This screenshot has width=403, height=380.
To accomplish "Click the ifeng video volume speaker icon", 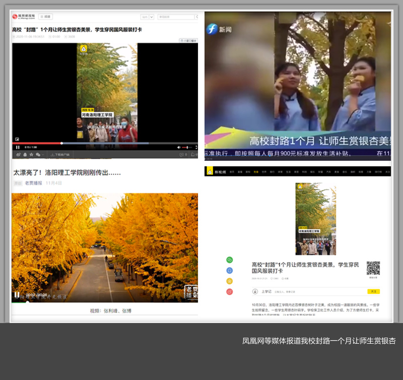I will [x=179, y=147].
